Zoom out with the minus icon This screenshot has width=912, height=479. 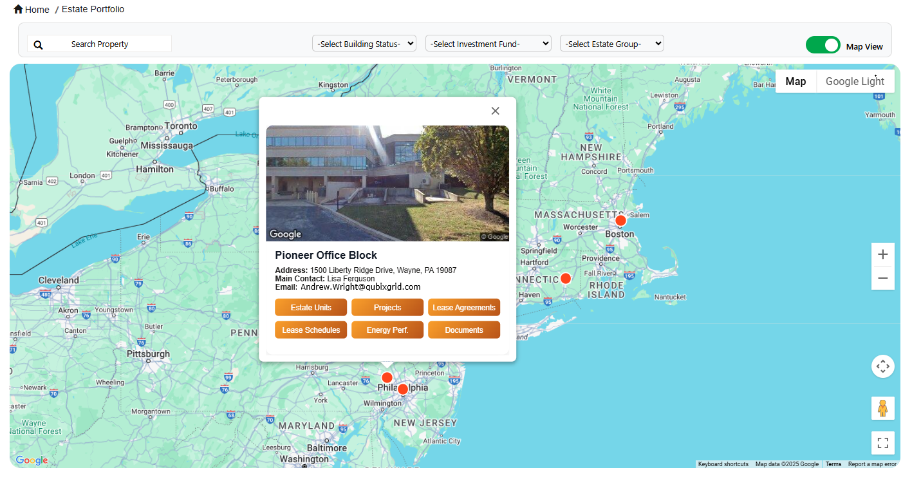(x=882, y=278)
